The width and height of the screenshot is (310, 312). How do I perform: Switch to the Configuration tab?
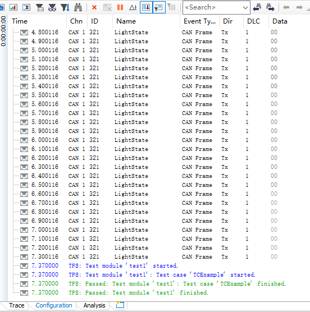click(54, 305)
